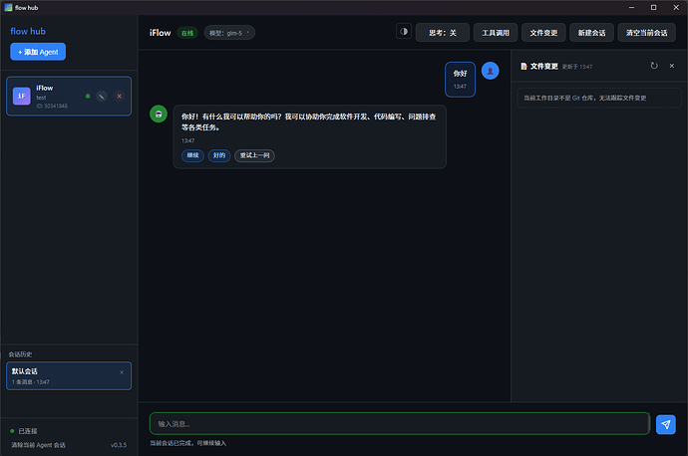Viewport: 688px width, 456px height.
Task: Select the 默认会话 conversation in history
Action: click(60, 375)
